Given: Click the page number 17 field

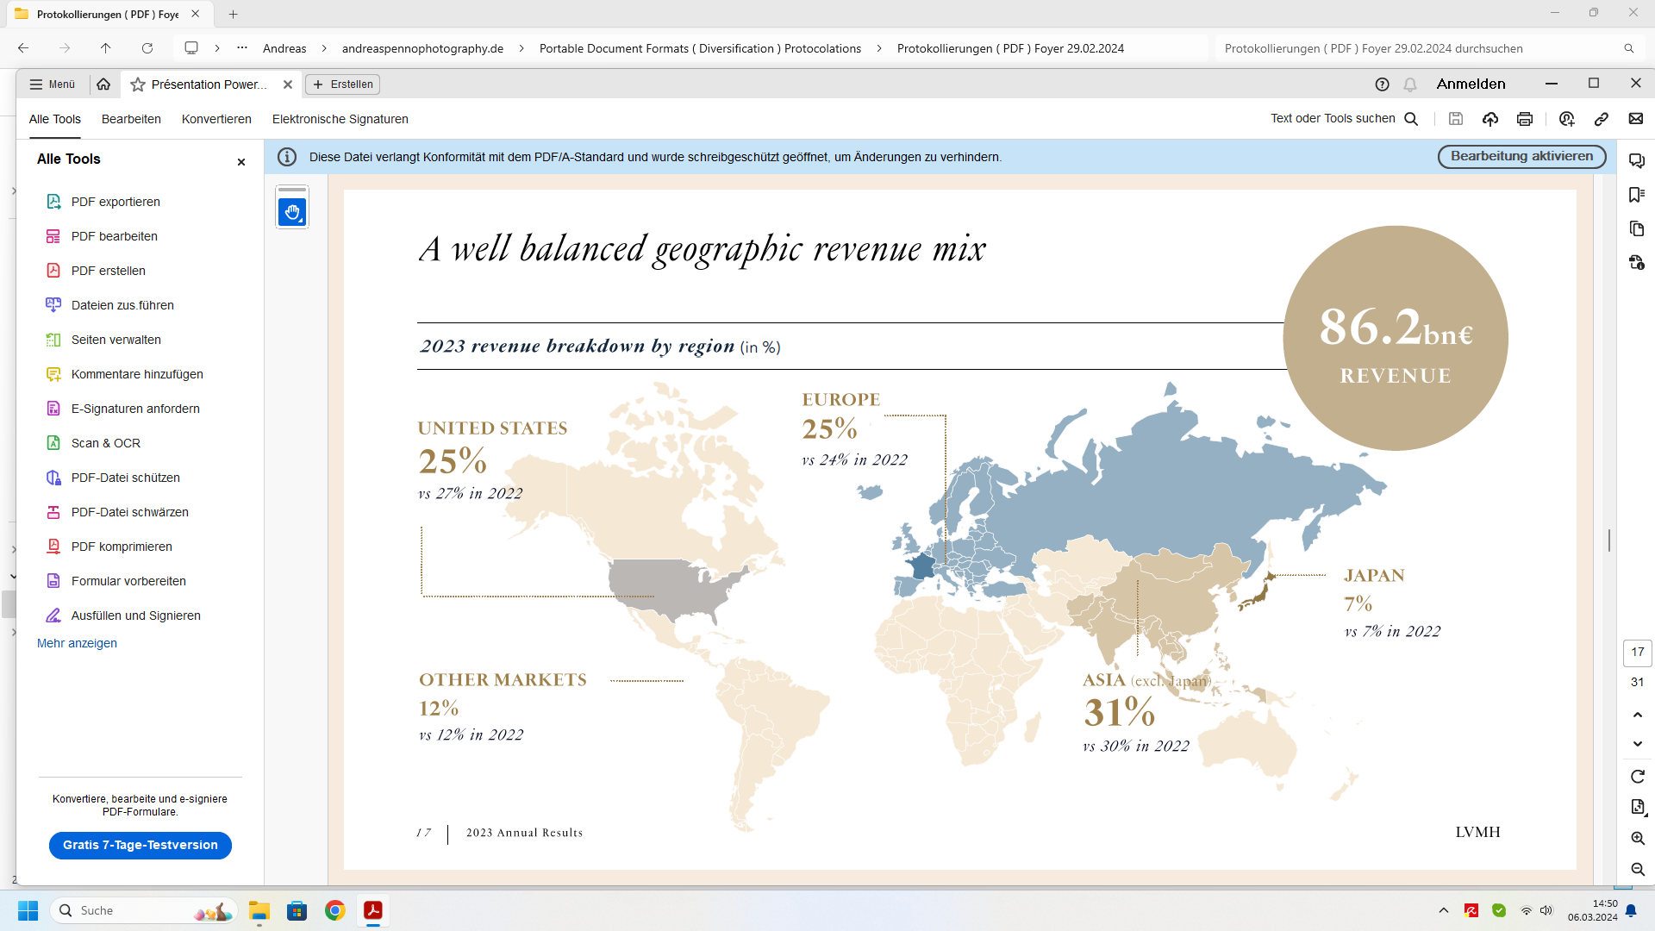Looking at the screenshot, I should point(1638,653).
